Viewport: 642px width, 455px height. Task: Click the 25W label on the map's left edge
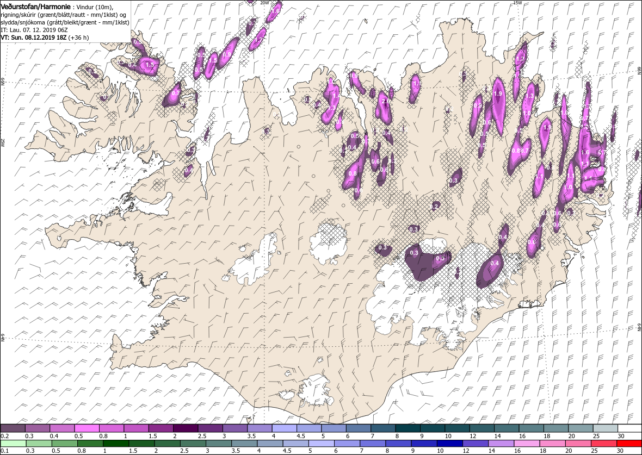pos(3,142)
